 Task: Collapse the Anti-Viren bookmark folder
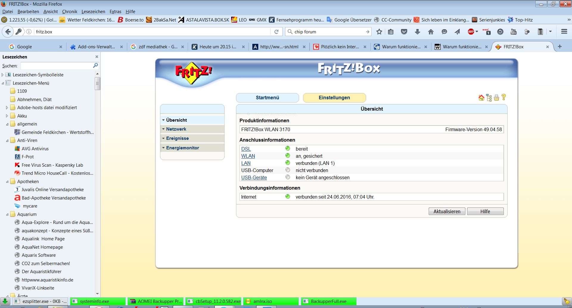pos(7,140)
